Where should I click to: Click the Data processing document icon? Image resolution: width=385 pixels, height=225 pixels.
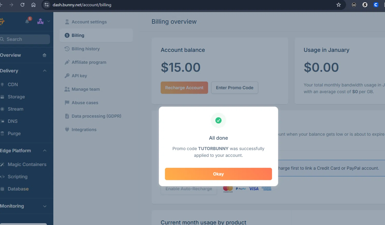click(67, 116)
